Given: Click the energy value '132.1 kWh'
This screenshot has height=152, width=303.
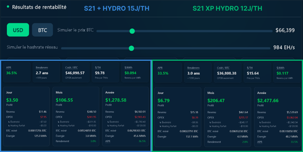Looking at the screenshot, I should (x=193, y=137).
